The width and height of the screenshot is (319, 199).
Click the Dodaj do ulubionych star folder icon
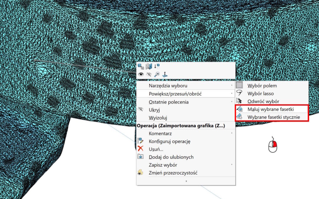(x=141, y=157)
